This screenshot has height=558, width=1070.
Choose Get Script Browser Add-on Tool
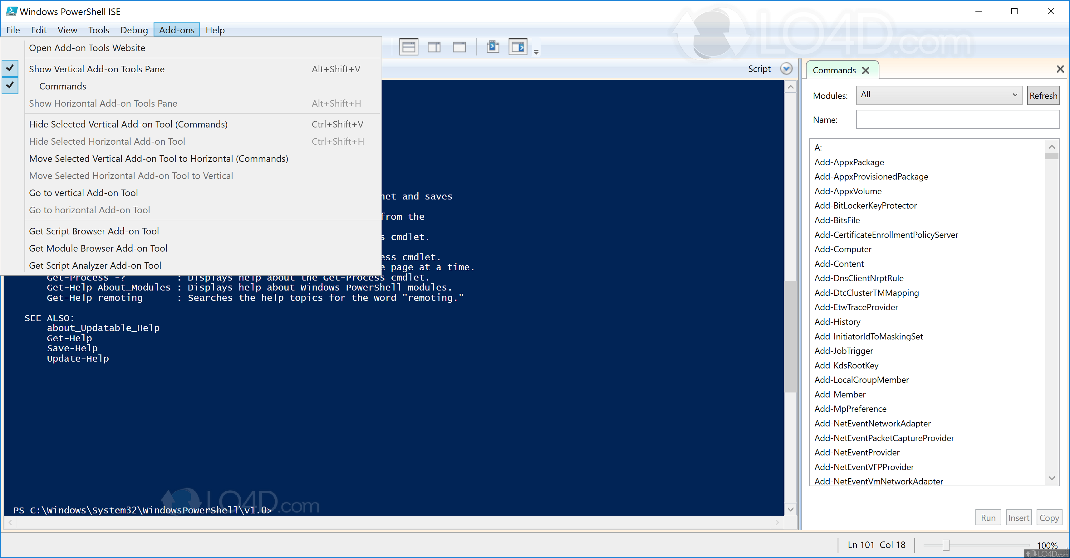[203, 231]
